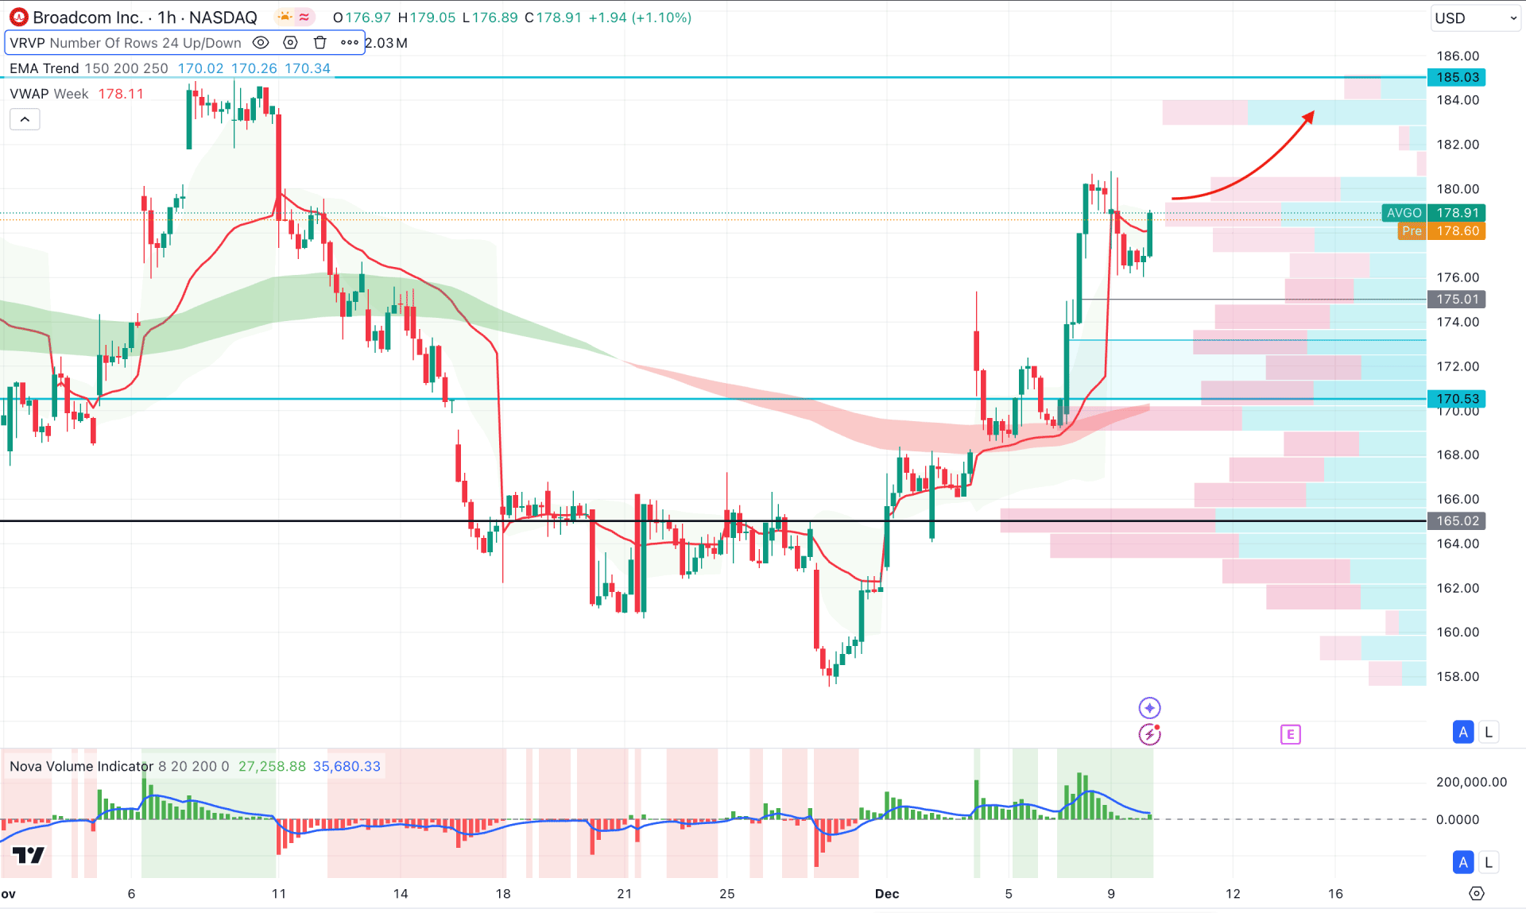This screenshot has height=913, width=1526.
Task: Select the VWAP Week indicator legend
Action: click(x=49, y=94)
